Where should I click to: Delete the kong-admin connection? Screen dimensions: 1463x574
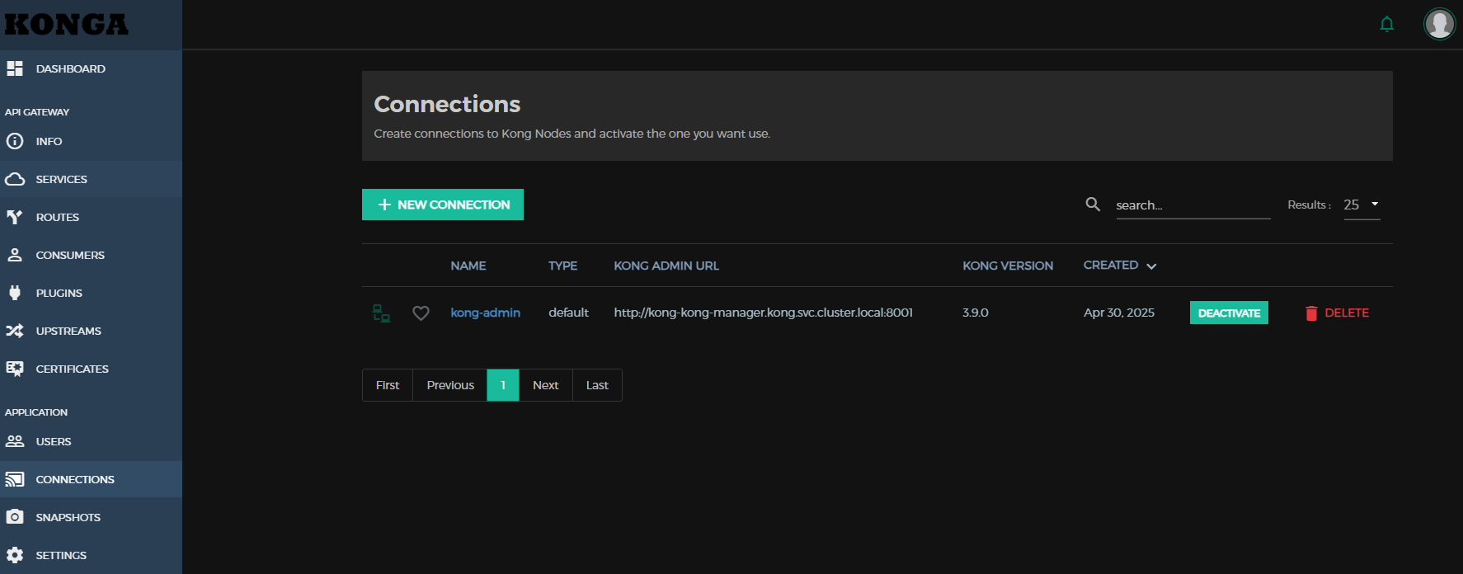click(1337, 313)
